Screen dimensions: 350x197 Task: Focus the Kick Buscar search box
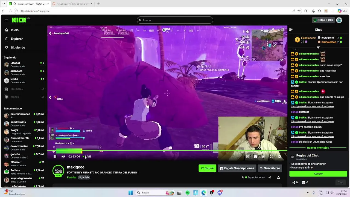pyautogui.click(x=175, y=20)
